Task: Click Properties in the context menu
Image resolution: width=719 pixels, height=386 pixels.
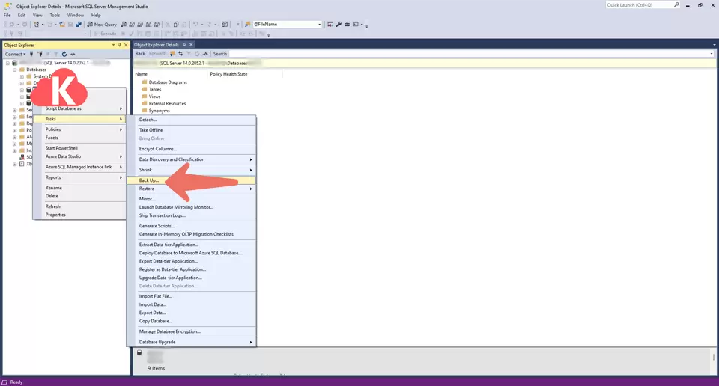Action: [55, 215]
